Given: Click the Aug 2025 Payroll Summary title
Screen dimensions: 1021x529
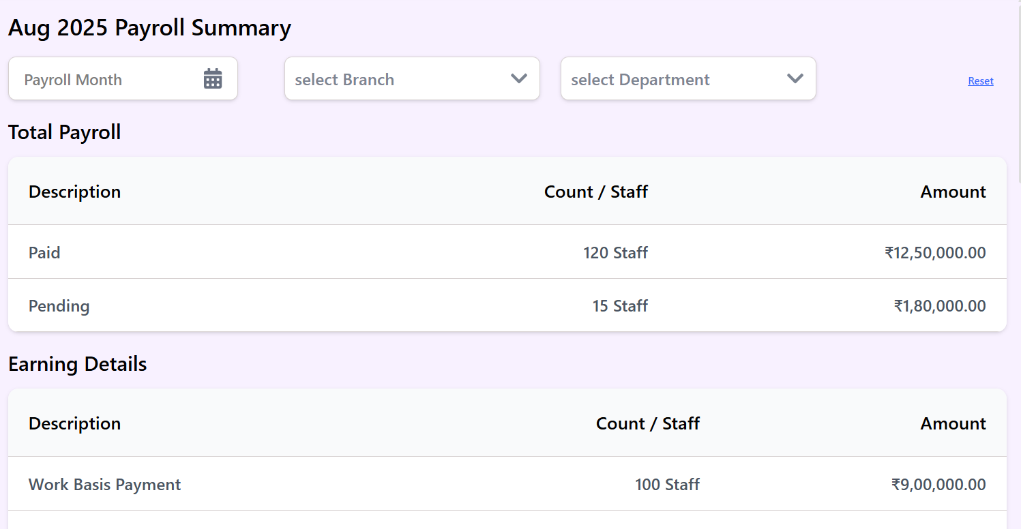Looking at the screenshot, I should click(150, 28).
